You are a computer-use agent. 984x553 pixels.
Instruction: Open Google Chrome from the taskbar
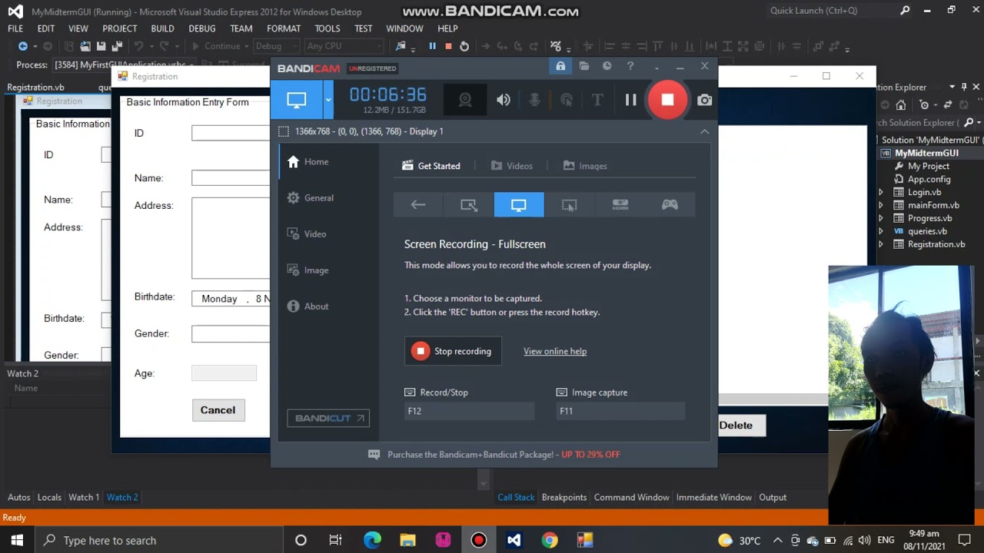click(x=549, y=540)
